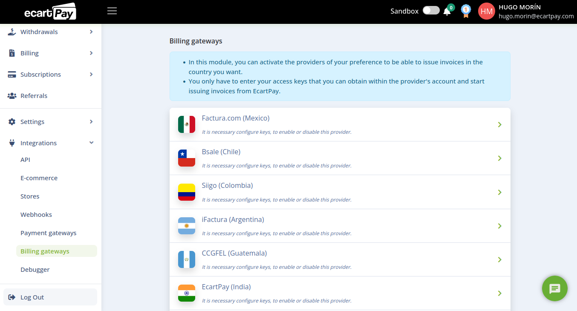Viewport: 577px width, 311px height.
Task: Toggle the Sandbox switch
Action: [431, 10]
